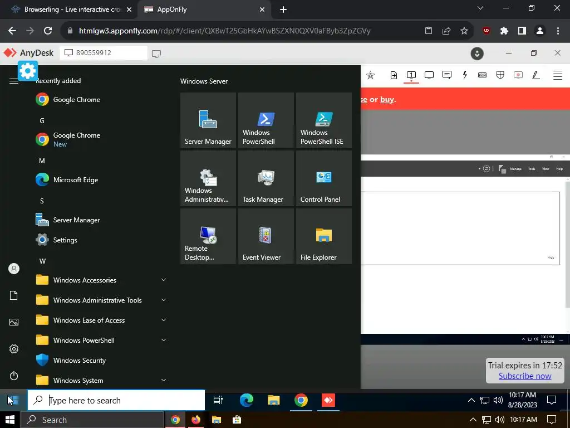Viewport: 570px width, 428px height.
Task: Open Settings from app list
Action: 102,240
